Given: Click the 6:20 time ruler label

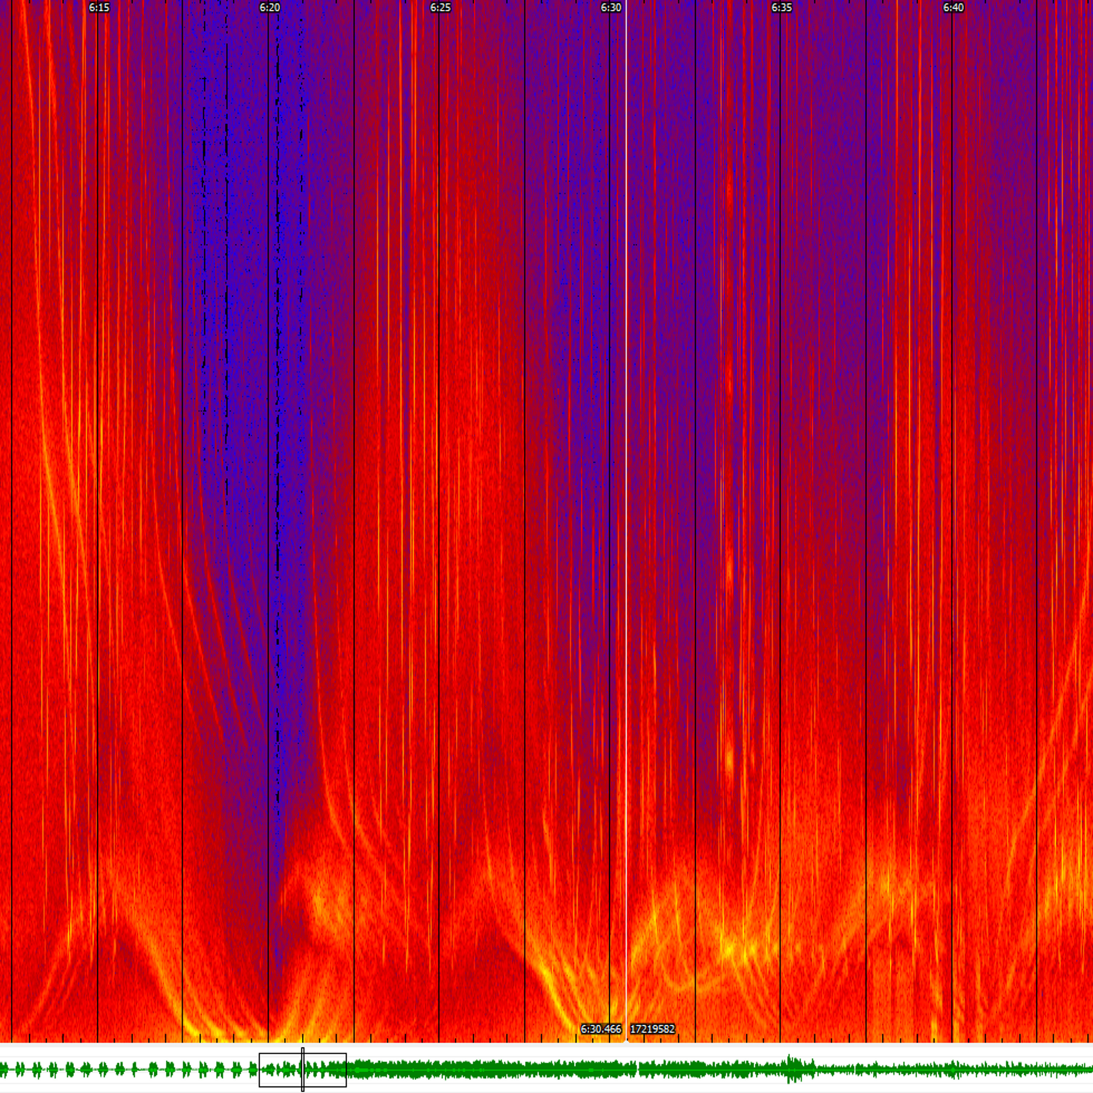Looking at the screenshot, I should (x=270, y=7).
